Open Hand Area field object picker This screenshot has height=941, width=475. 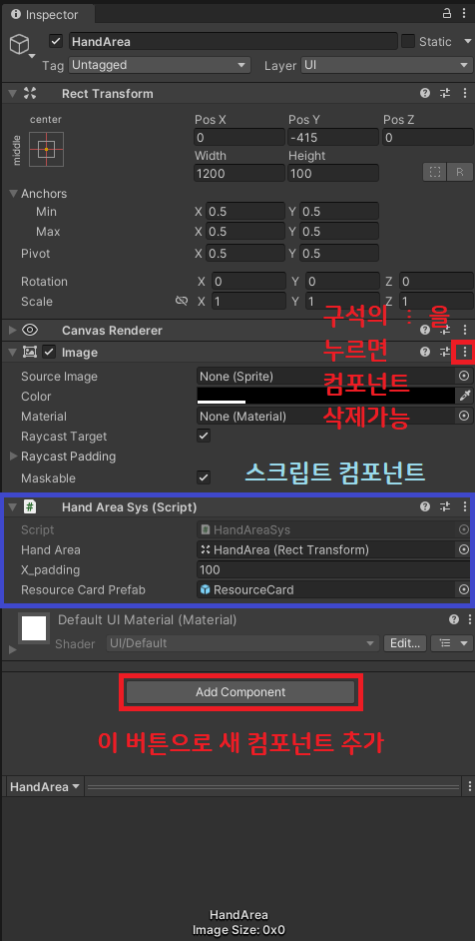(464, 549)
